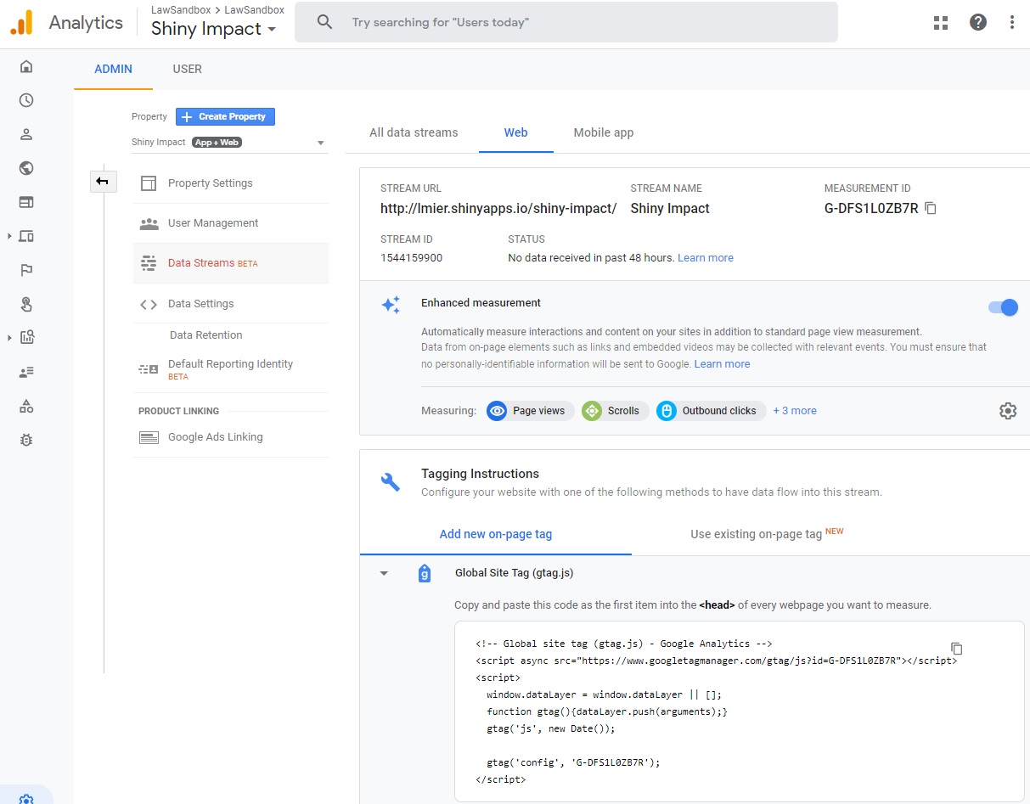1030x804 pixels.
Task: Open the analysis chart icon in sidebar
Action: click(x=26, y=338)
